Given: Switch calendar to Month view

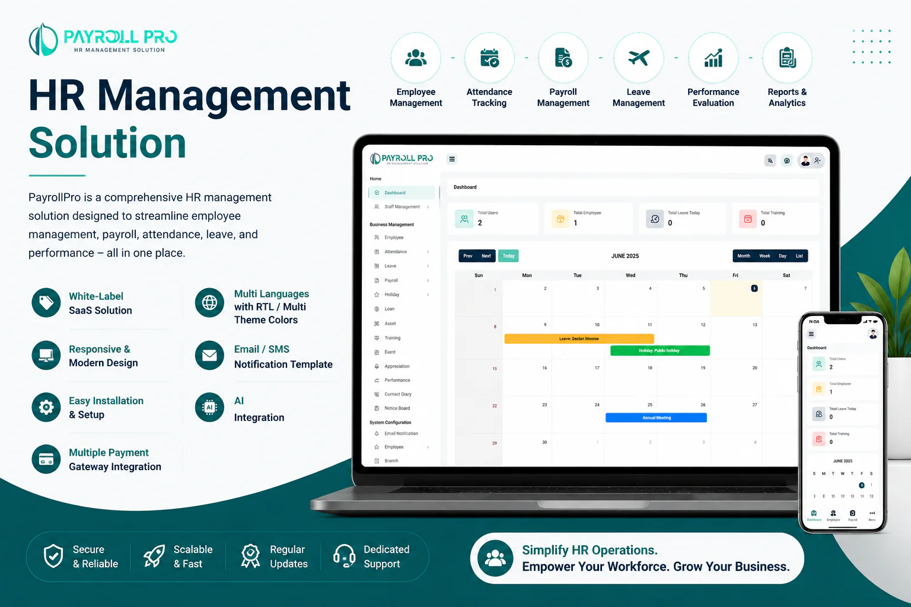Looking at the screenshot, I should [x=744, y=256].
